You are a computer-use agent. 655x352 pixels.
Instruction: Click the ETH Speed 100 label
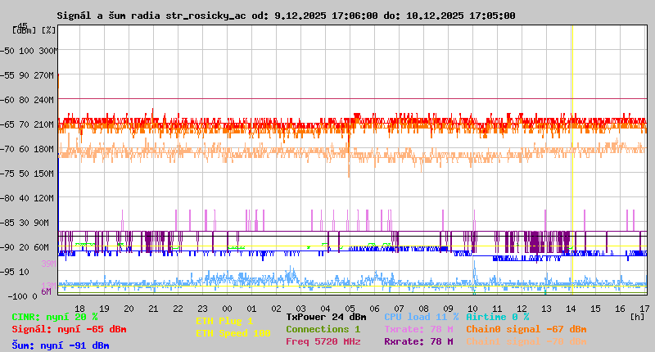point(233,333)
